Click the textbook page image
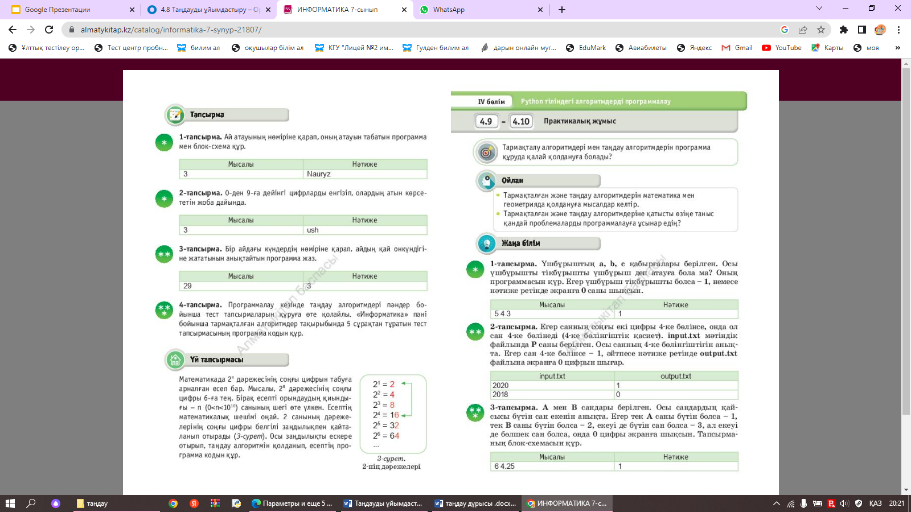The height and width of the screenshot is (512, 911). pyautogui.click(x=451, y=282)
